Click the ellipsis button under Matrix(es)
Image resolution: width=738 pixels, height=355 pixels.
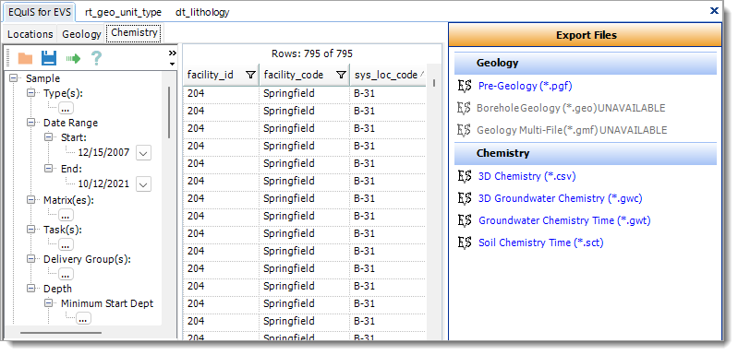(x=66, y=215)
